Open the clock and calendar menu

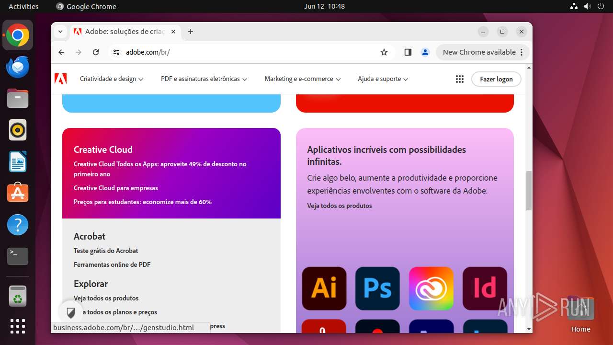click(x=324, y=6)
